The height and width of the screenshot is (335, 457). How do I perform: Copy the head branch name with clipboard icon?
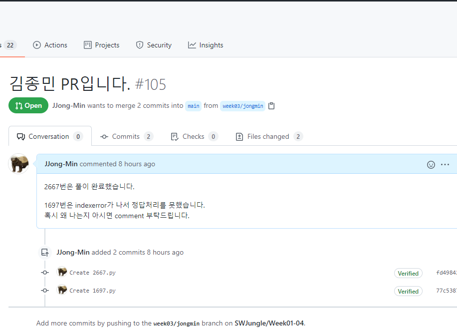[x=271, y=105]
